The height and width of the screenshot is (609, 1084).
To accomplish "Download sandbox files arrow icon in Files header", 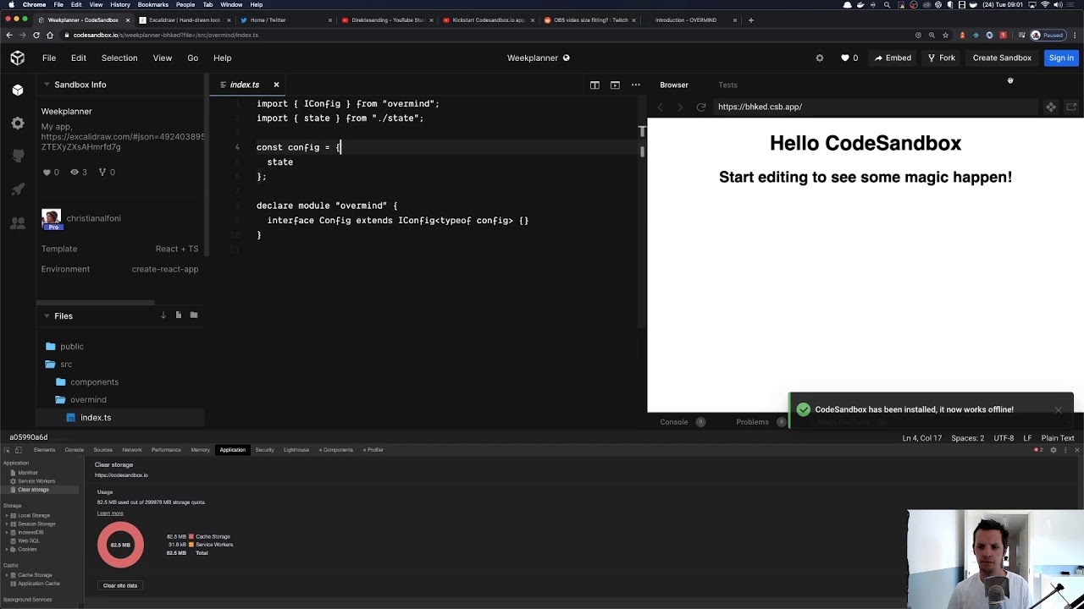I will point(163,315).
